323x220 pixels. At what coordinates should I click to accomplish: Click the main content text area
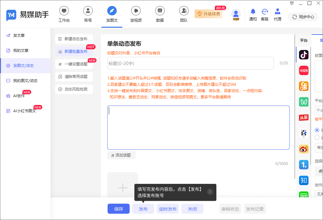click(x=198, y=128)
